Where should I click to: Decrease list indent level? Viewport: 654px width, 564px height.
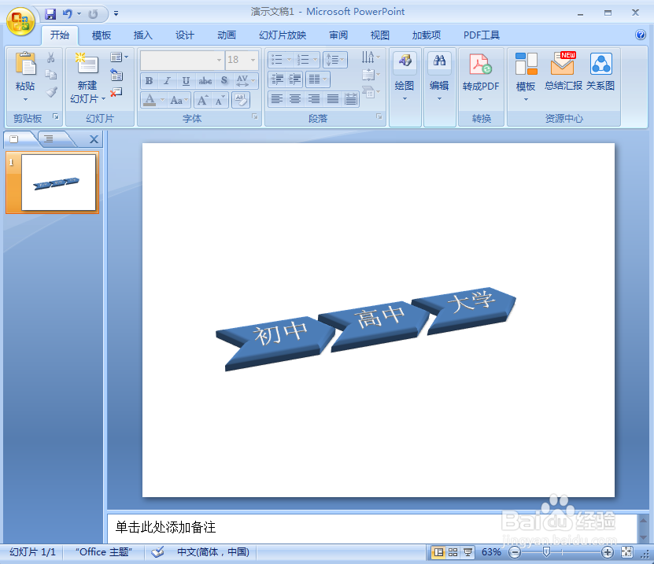pos(277,79)
